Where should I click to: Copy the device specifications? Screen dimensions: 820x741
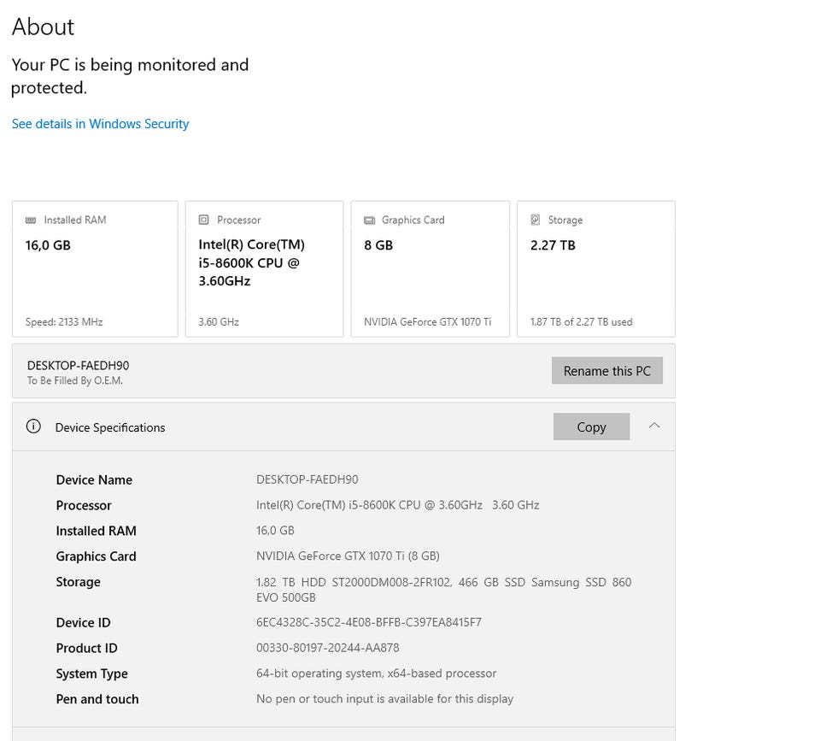coord(591,426)
